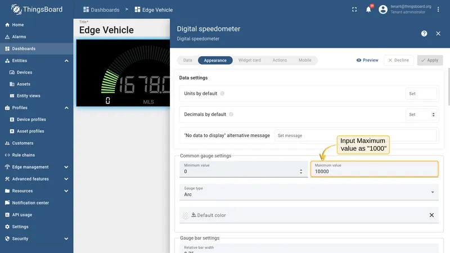The image size is (450, 253).
Task: Collapse the Entities section in sidebar
Action: coord(66,61)
